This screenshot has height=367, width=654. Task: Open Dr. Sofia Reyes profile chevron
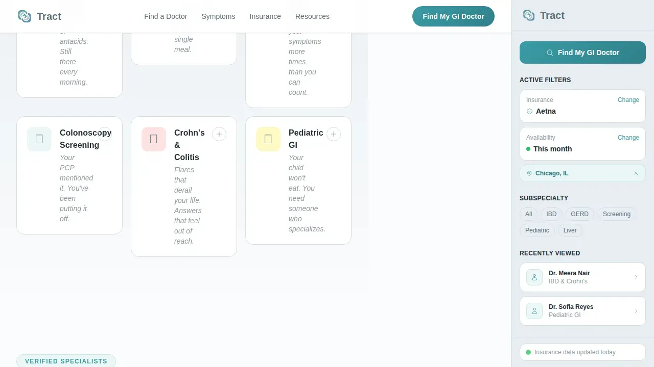pyautogui.click(x=636, y=311)
